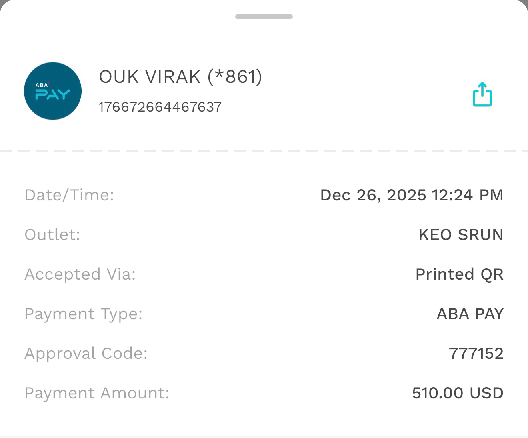Click the transaction ID 176672664467637
The image size is (528, 438).
pos(160,107)
